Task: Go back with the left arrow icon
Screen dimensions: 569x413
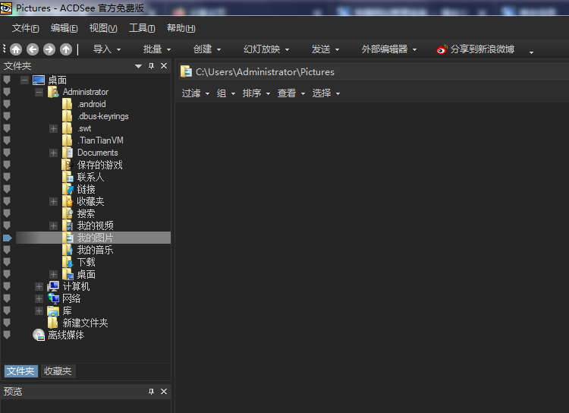Action: [33, 49]
